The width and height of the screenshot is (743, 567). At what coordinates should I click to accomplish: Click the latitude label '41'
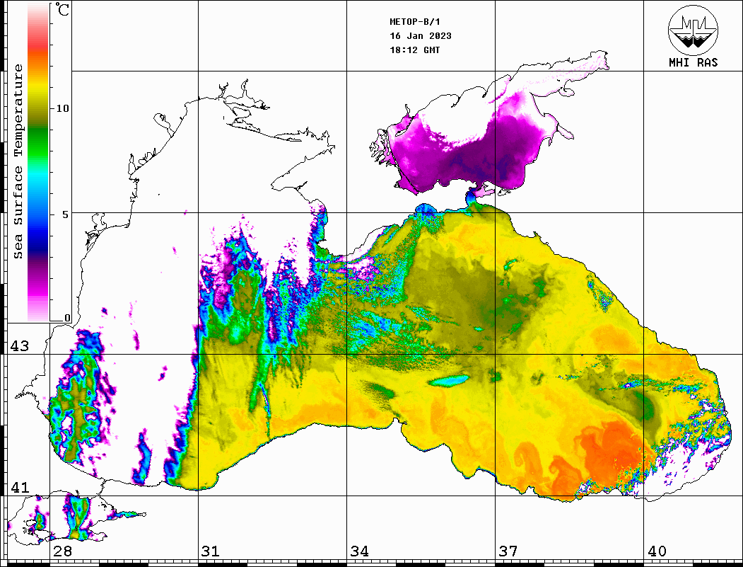pos(20,487)
